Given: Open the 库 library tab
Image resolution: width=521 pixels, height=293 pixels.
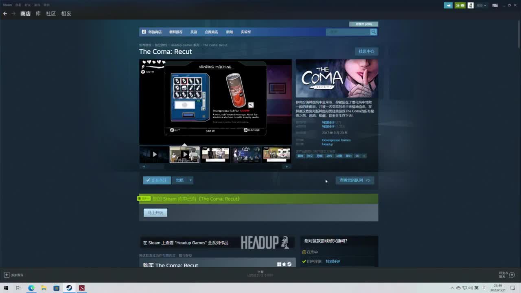Looking at the screenshot, I should click(38, 13).
